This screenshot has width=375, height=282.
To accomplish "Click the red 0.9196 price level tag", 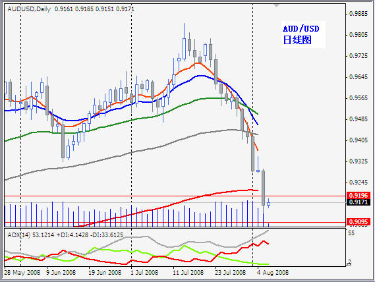I will tap(359, 195).
